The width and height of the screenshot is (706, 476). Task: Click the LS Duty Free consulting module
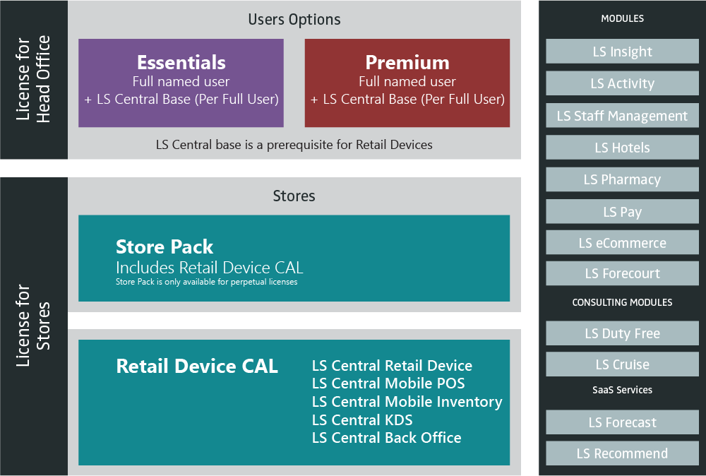[x=622, y=333]
